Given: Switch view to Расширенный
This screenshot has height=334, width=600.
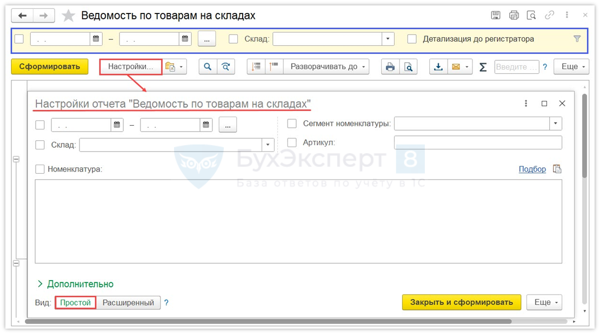Looking at the screenshot, I should point(128,303).
